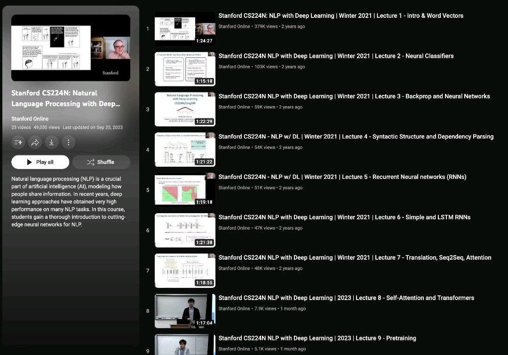
Task: Open Lecture 8 - Self-Attention and Transformers title
Action: (346, 298)
